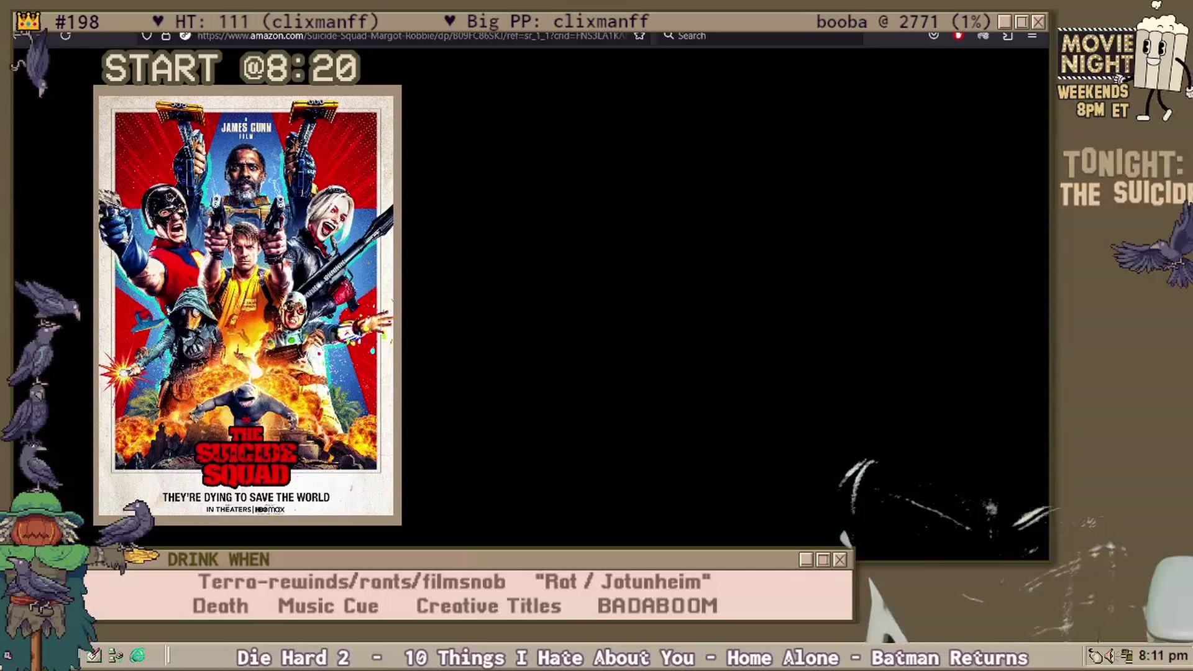The height and width of the screenshot is (671, 1193).
Task: Click the Movie Night popcorn logo
Action: pos(1123,62)
